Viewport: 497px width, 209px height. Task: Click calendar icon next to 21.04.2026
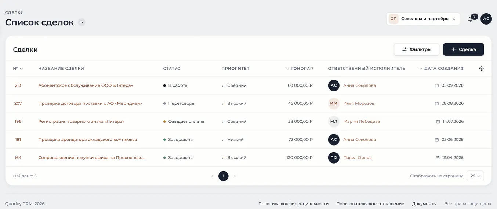tap(438, 158)
